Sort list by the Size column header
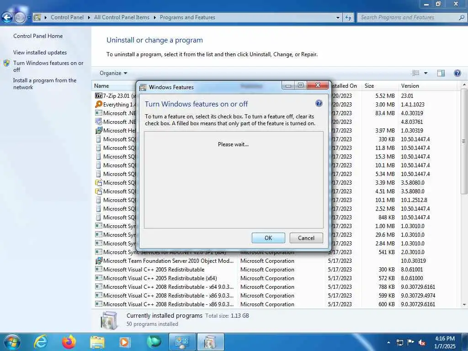Viewport: 468px width, 351px height. click(369, 85)
